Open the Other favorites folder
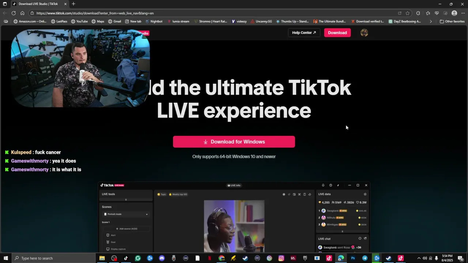 click(452, 22)
